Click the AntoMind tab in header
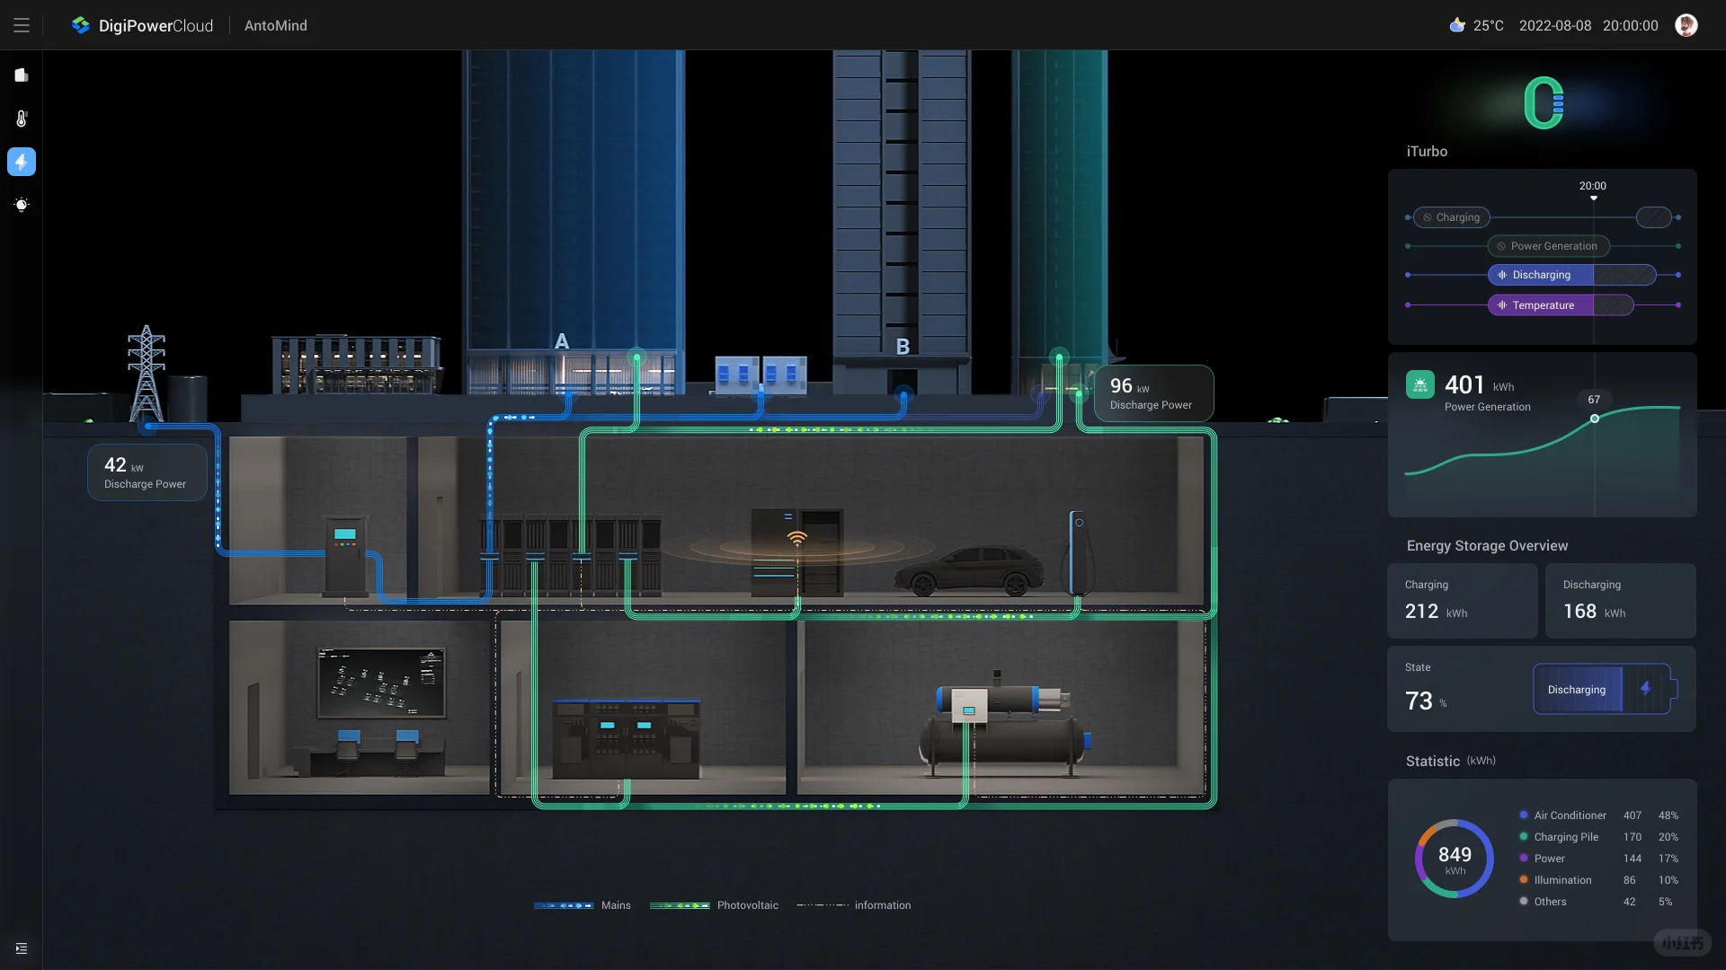1726x970 pixels. [275, 25]
